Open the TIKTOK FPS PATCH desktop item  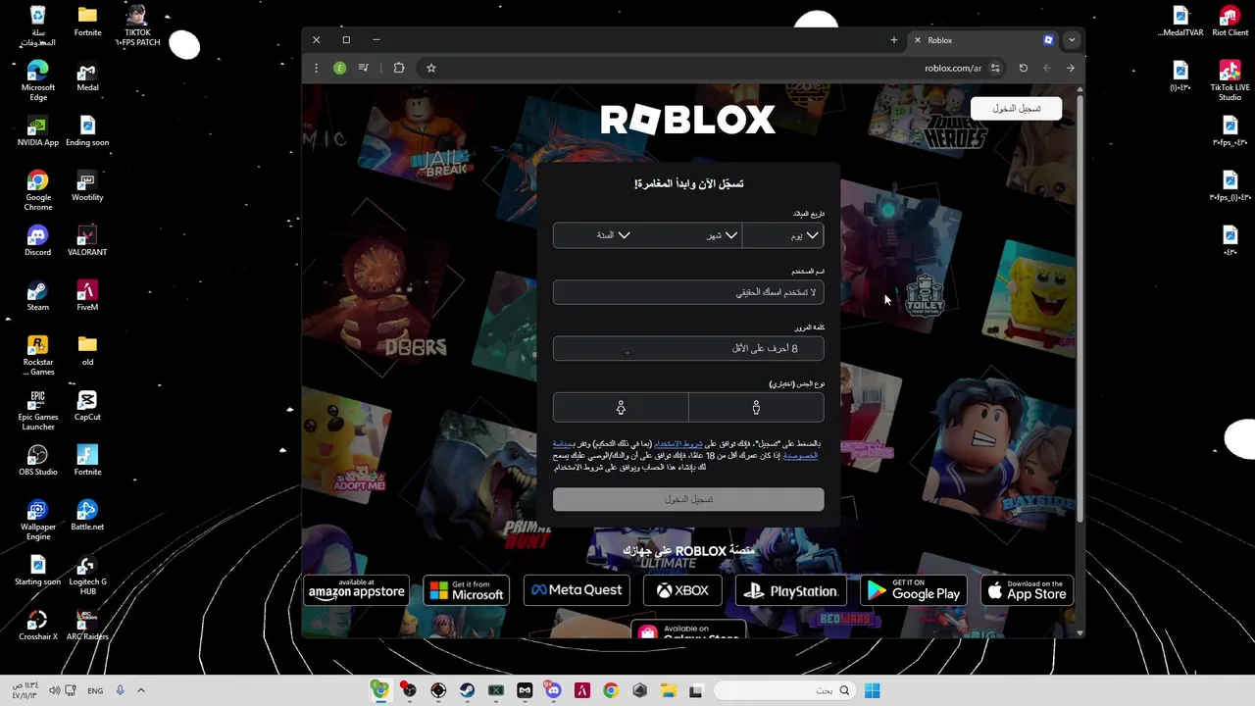136,26
